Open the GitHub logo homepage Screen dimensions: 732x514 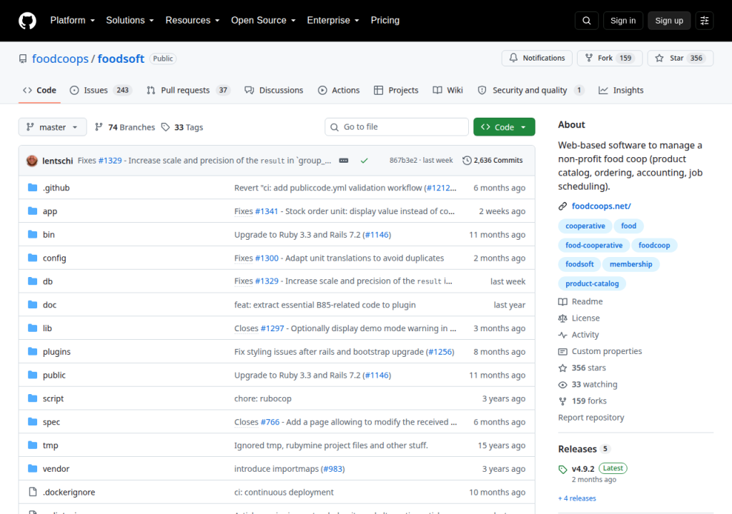click(x=27, y=21)
